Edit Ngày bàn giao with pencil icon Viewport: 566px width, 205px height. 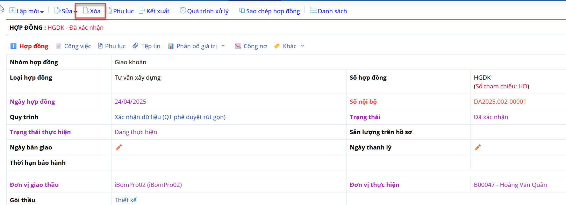119,147
